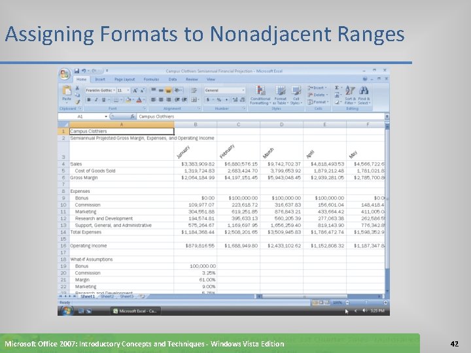The height and width of the screenshot is (353, 471).
Task: Click Insert button in Cells group
Action: click(x=317, y=88)
